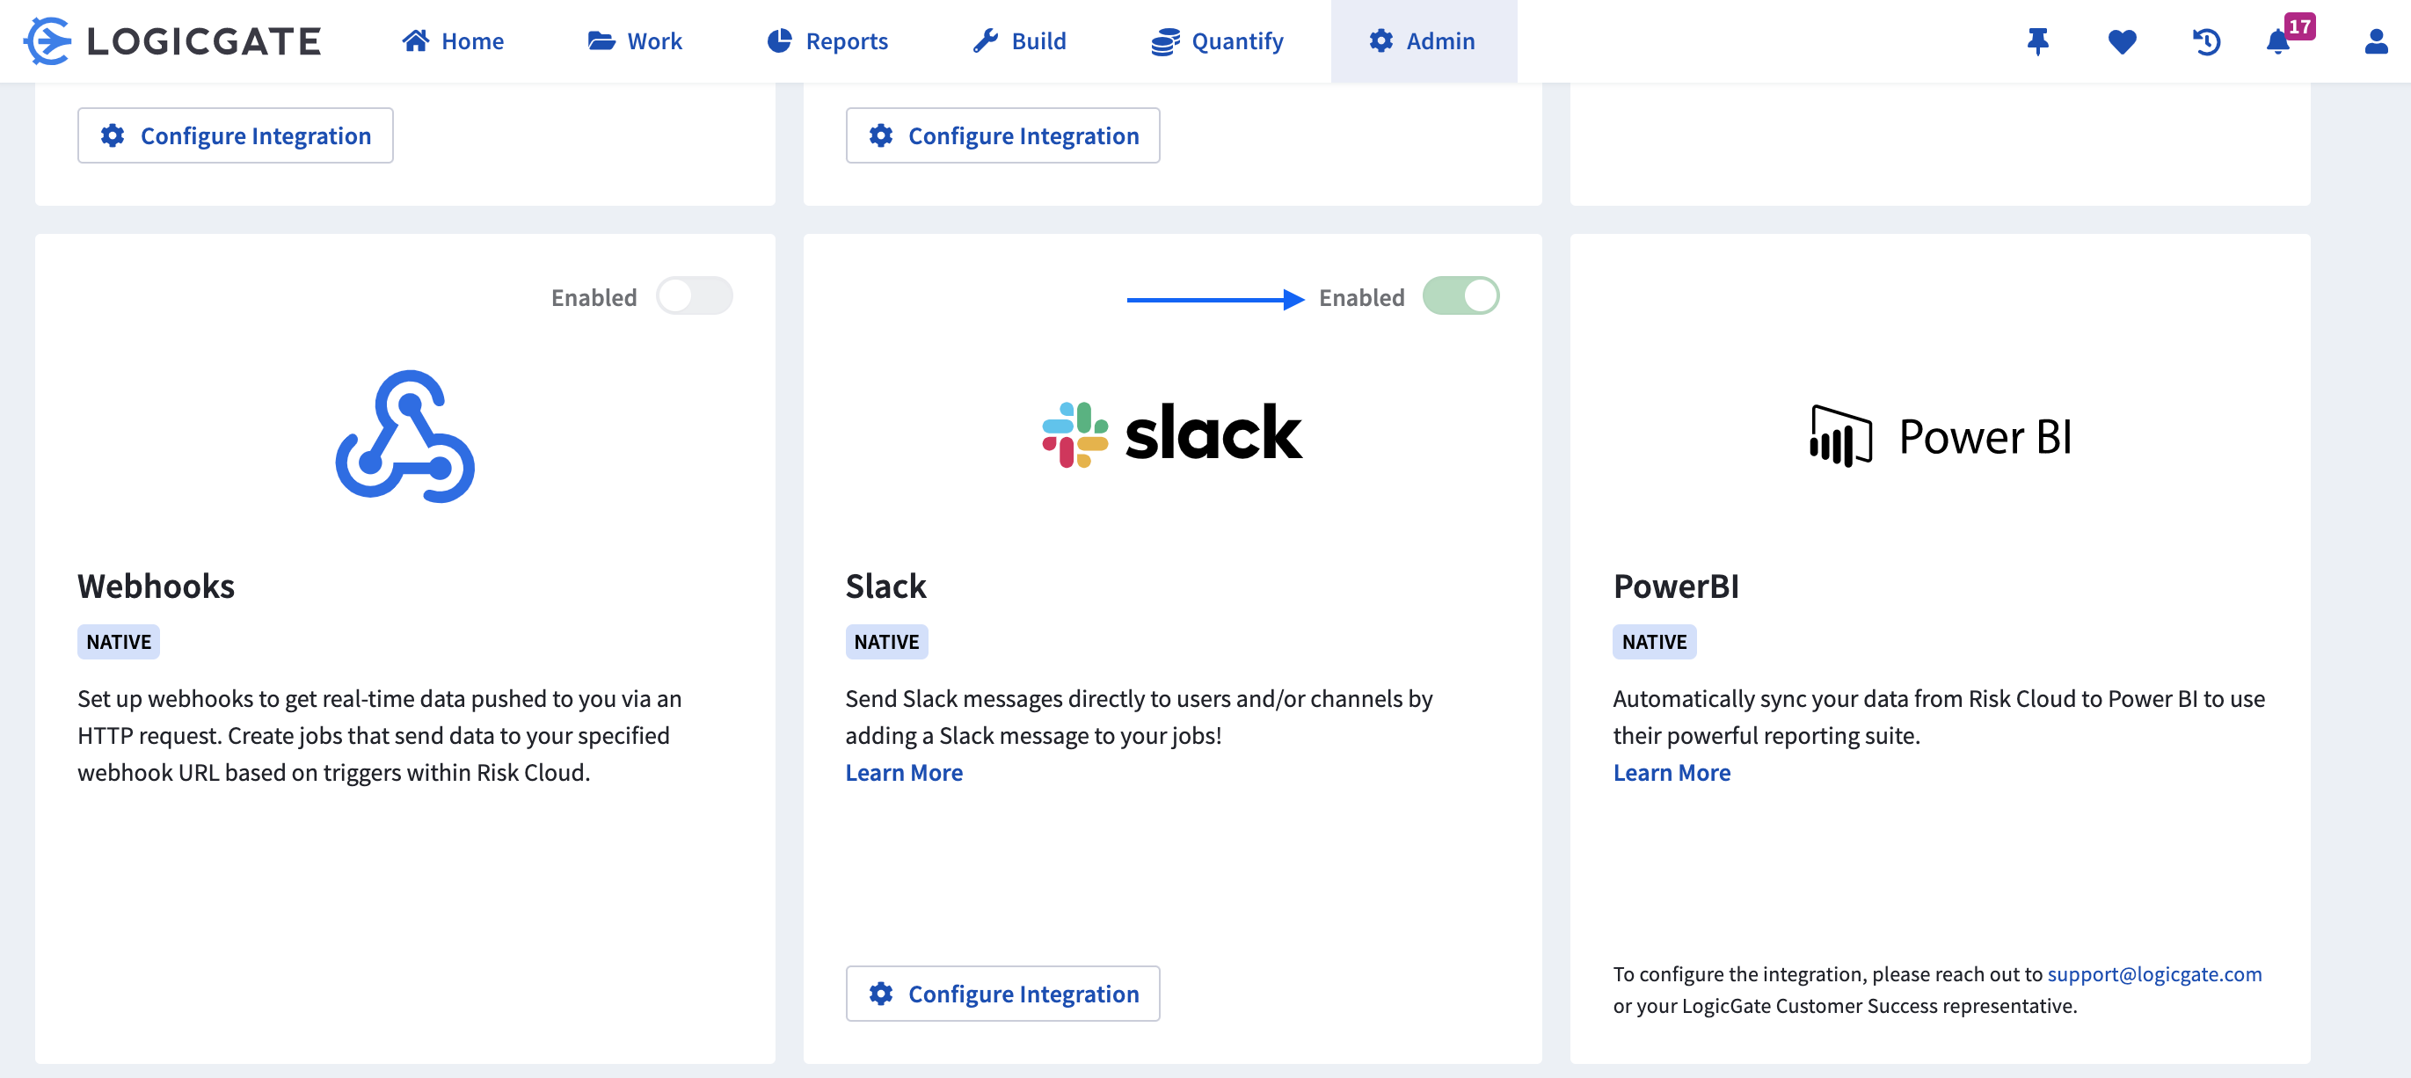2411x1078 pixels.
Task: Open the Build menu item
Action: click(x=1019, y=41)
